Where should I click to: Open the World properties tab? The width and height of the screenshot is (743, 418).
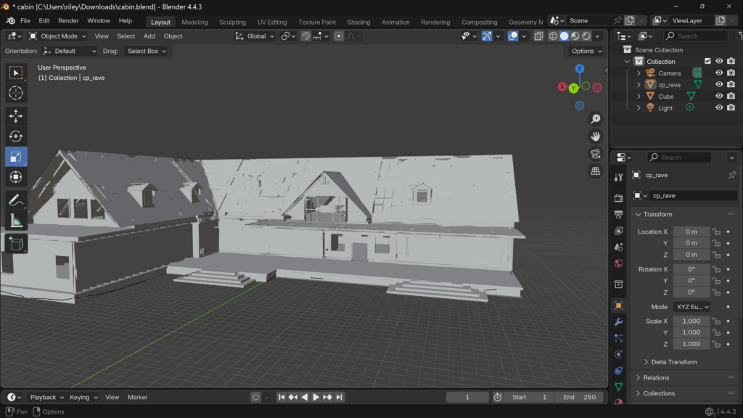[x=618, y=263]
